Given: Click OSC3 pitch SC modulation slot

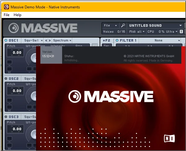Looking at the screenshot, I should pyautogui.click(x=9, y=145).
